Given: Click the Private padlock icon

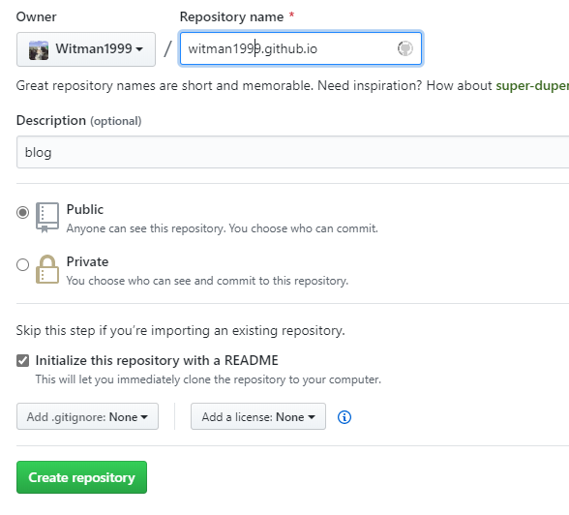Looking at the screenshot, I should [47, 269].
